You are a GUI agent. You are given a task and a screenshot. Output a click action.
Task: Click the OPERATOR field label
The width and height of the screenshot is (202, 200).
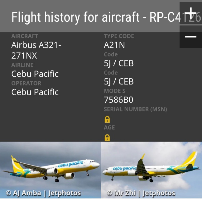(26, 83)
